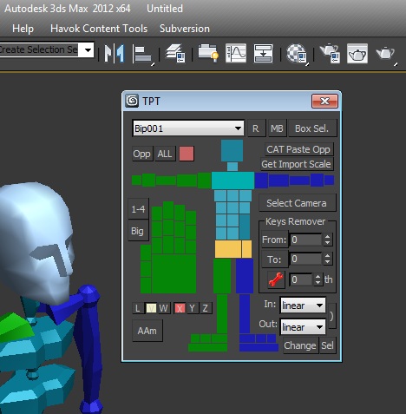The height and width of the screenshot is (414, 406).
Task: Select the blue thigh block in TPT figure
Action: pyautogui.click(x=245, y=276)
